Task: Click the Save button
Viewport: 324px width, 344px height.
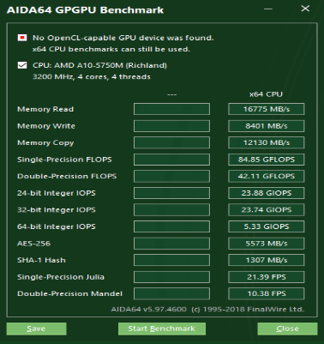Action: click(36, 329)
